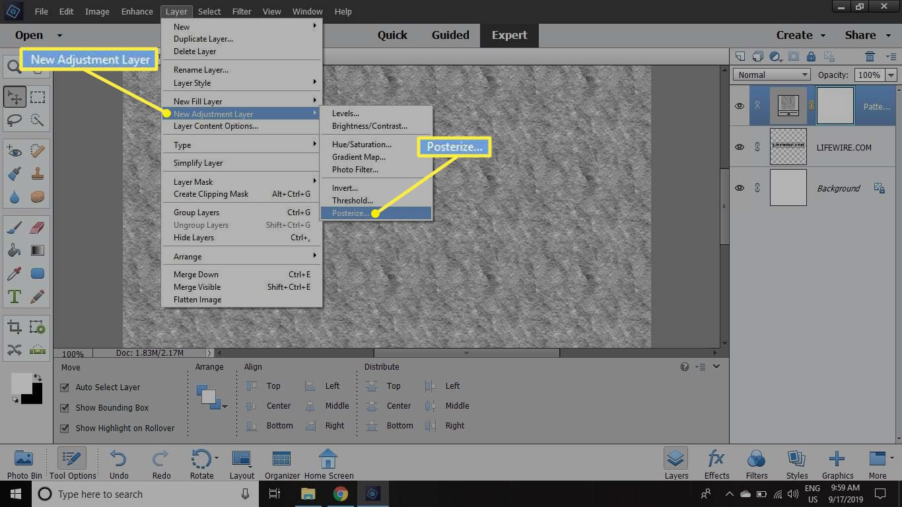Image resolution: width=902 pixels, height=507 pixels.
Task: Select the Quick Selection tool
Action: pos(38,119)
